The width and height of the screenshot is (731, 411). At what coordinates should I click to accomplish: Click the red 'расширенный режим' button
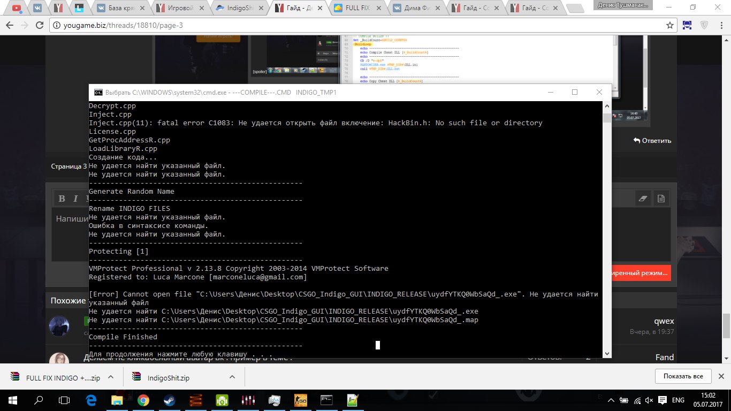641,273
